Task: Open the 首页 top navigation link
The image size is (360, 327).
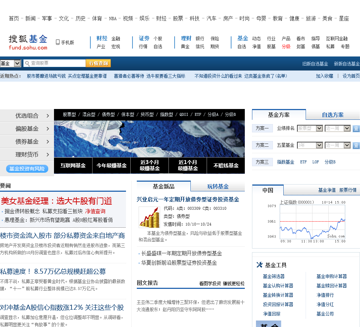Action: pyautogui.click(x=14, y=18)
